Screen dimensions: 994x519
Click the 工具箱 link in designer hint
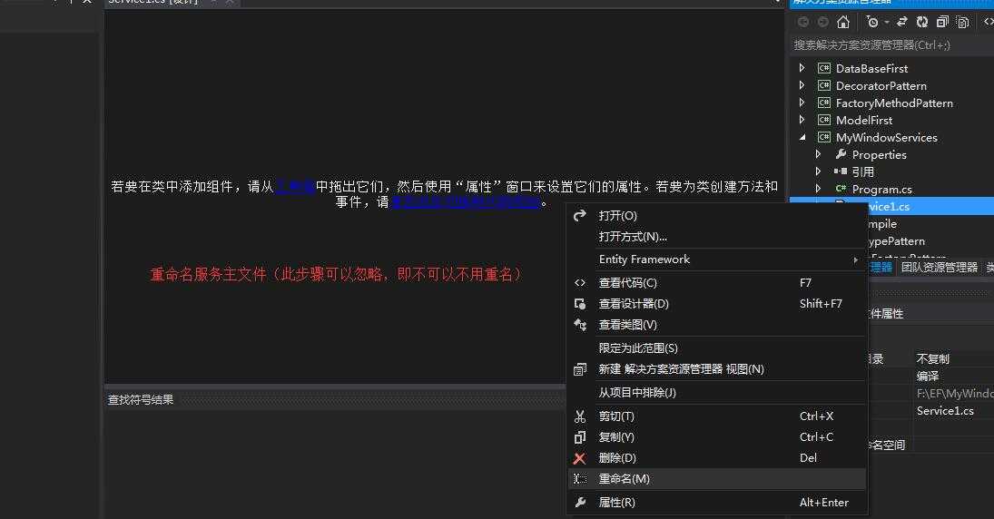point(295,186)
